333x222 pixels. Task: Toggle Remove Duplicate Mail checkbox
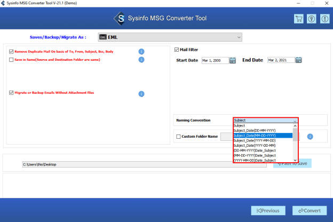[x=11, y=52]
